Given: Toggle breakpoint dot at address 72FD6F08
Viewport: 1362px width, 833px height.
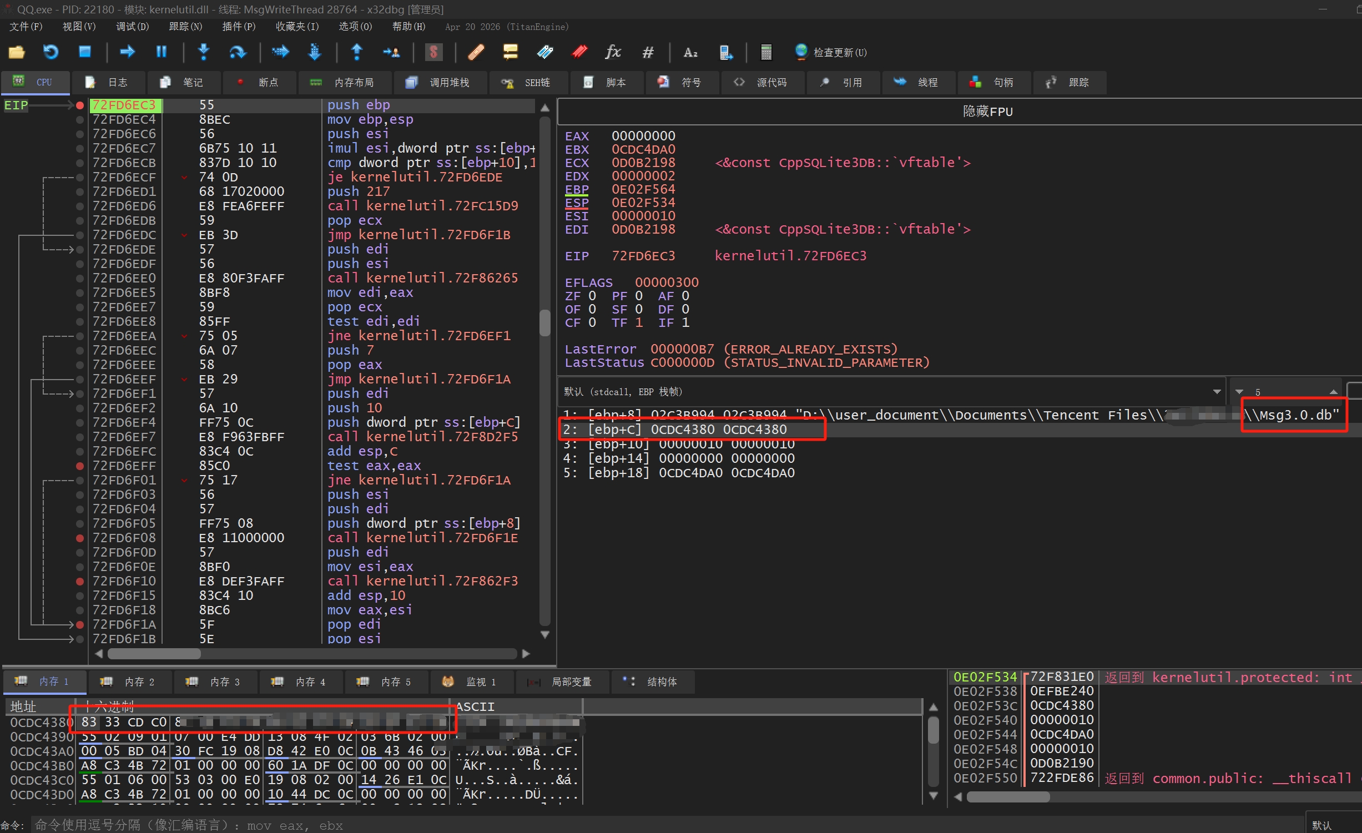Looking at the screenshot, I should [80, 538].
